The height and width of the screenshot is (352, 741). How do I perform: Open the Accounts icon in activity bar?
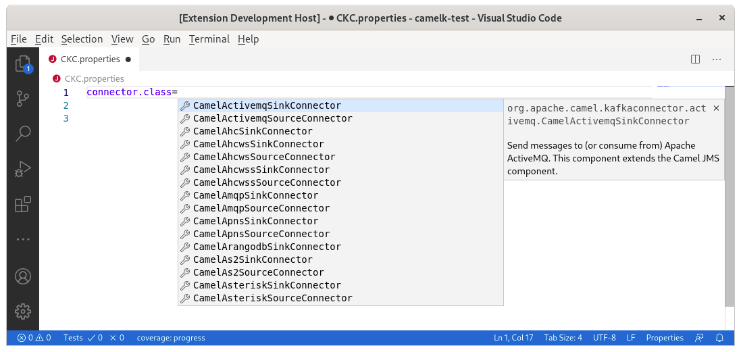[x=23, y=276]
